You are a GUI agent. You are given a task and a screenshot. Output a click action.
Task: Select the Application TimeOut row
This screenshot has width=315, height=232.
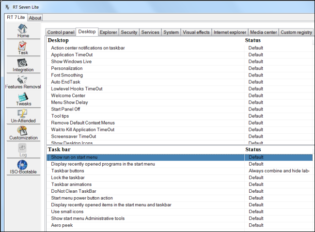[179, 55]
